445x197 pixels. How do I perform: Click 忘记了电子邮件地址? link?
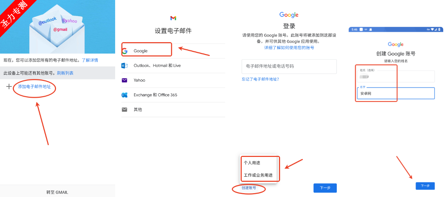260,79
